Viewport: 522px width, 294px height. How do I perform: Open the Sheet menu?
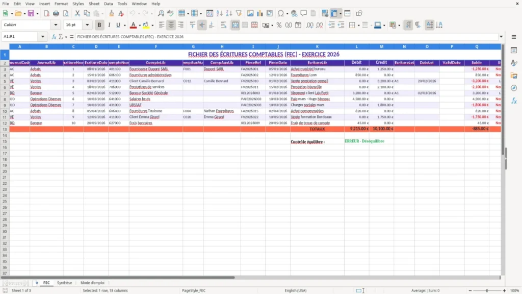point(94,4)
